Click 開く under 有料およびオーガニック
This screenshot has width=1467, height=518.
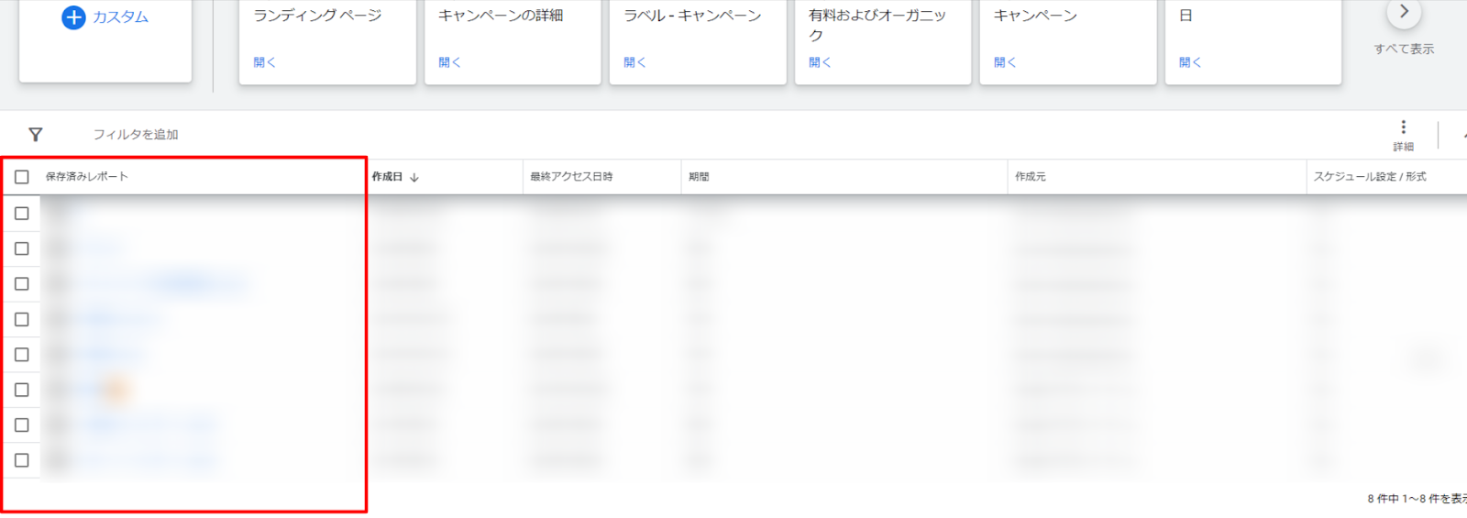[820, 62]
